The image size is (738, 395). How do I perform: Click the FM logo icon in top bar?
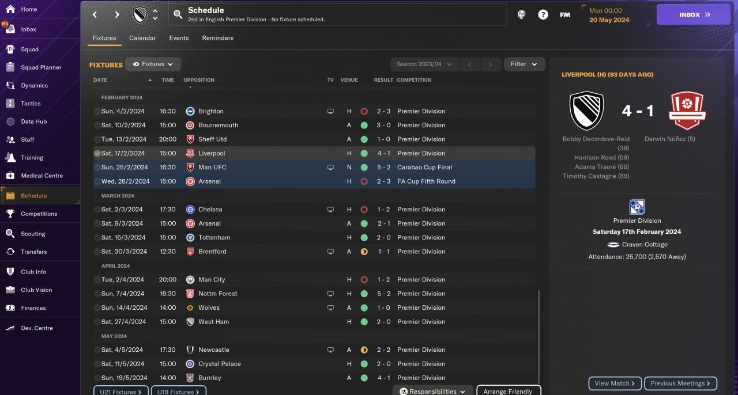coord(565,15)
